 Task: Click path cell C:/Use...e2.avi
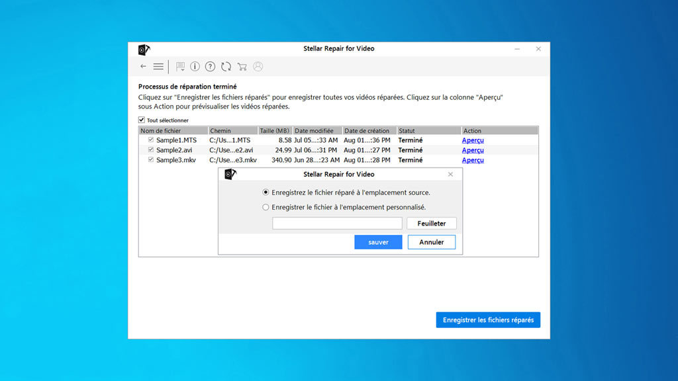(231, 150)
